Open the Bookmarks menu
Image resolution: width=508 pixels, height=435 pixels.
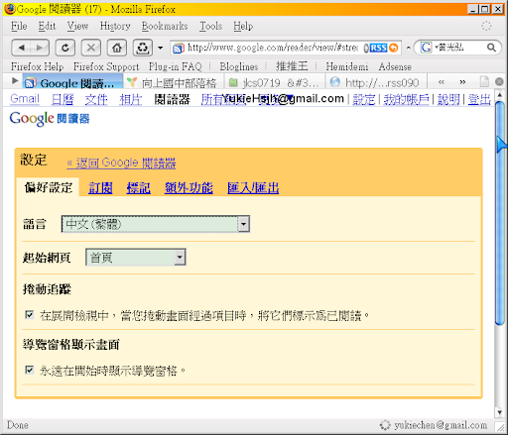(165, 26)
